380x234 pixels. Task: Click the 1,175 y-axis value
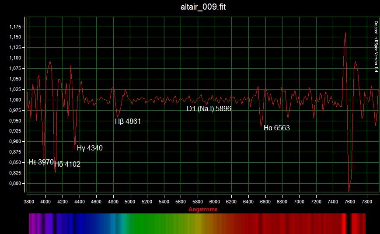click(x=15, y=27)
